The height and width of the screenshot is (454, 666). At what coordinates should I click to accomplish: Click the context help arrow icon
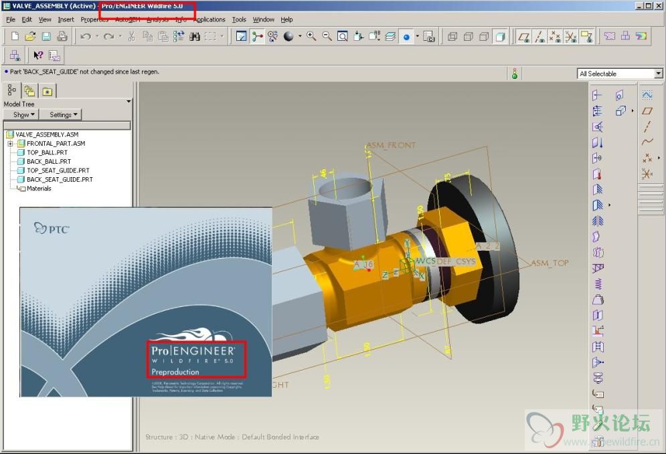coord(38,55)
